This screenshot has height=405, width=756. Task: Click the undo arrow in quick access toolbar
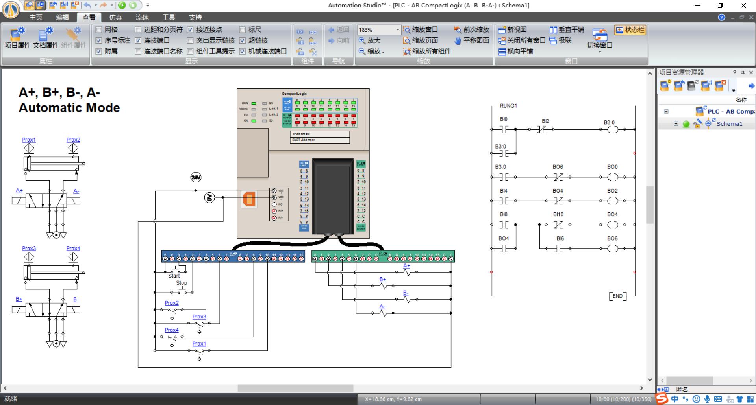(87, 5)
